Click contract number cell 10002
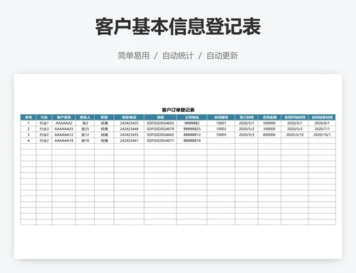This screenshot has height=273, width=356. point(221,129)
